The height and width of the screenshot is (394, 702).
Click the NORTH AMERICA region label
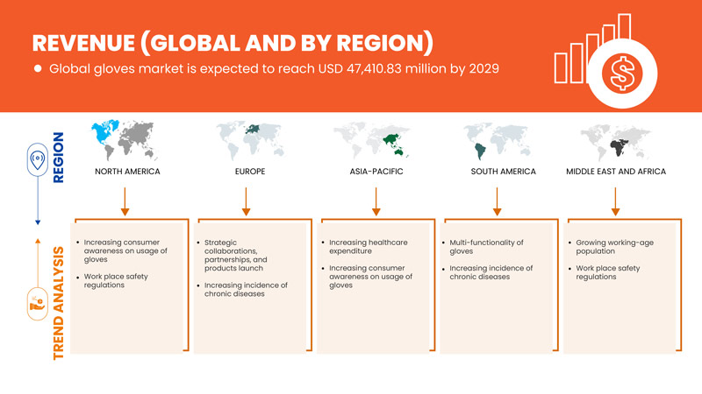[127, 172]
